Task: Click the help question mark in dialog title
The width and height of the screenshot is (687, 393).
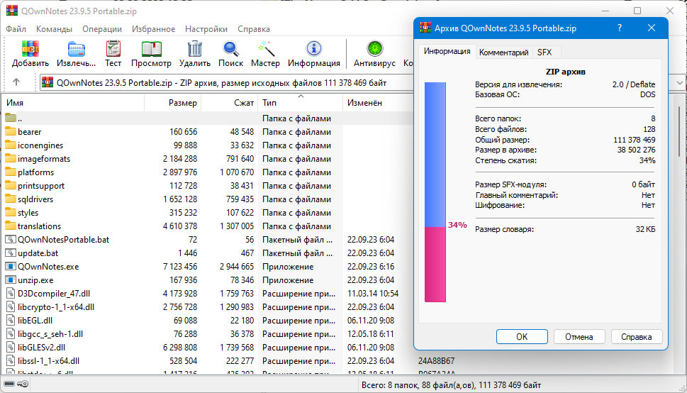Action: [620, 28]
